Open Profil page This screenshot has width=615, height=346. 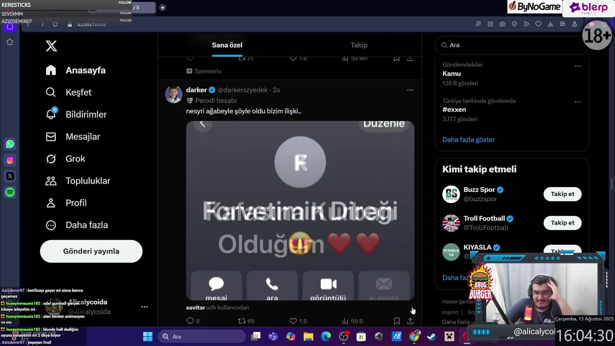[66, 203]
